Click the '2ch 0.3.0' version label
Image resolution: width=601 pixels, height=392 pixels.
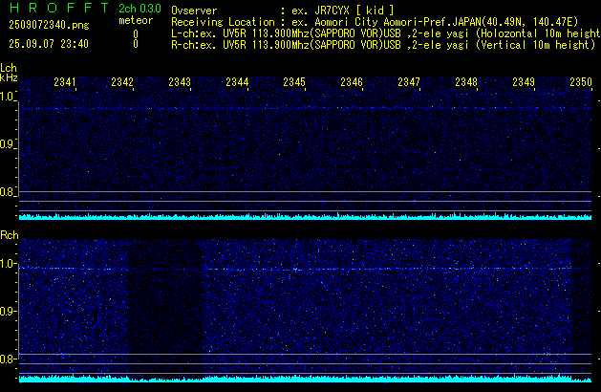tap(140, 8)
